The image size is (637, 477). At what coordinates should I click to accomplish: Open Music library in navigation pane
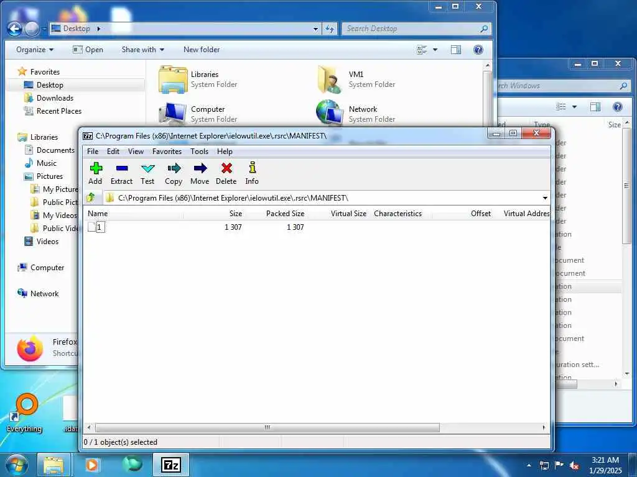46,163
